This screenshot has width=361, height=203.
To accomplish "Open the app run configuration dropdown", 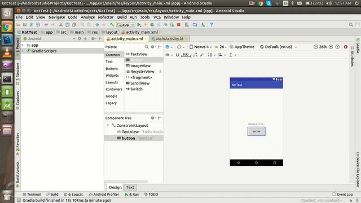I will [126, 25].
